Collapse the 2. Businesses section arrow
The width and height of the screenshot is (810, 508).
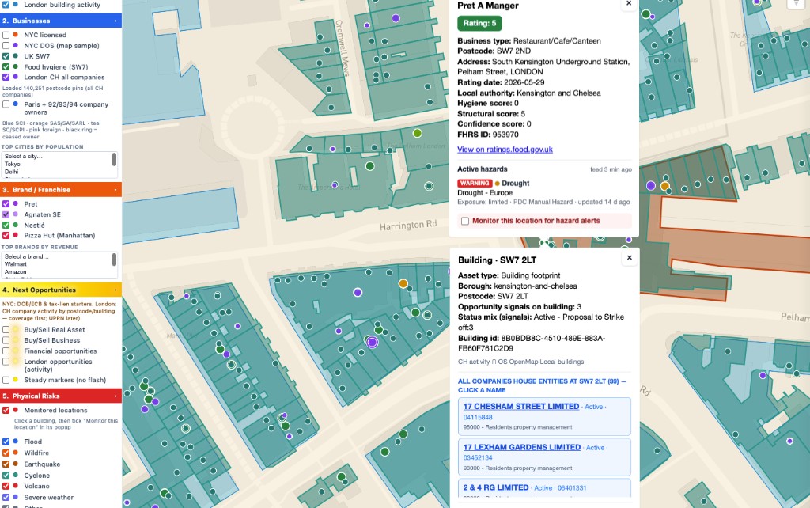tap(115, 21)
